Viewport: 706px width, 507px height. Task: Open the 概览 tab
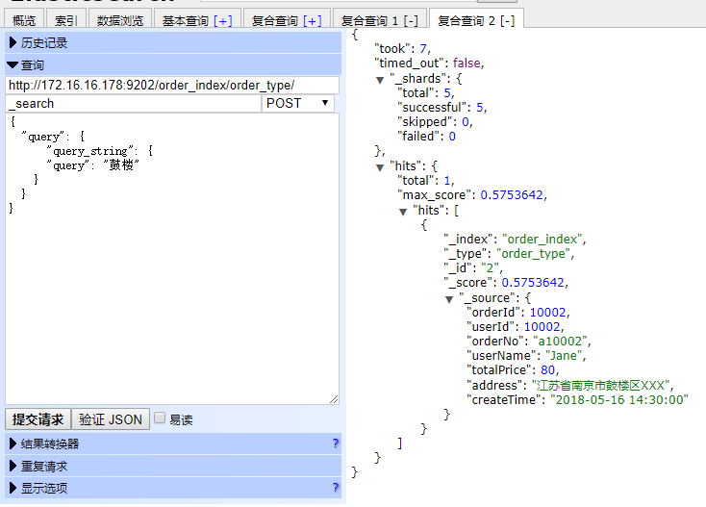click(x=24, y=20)
